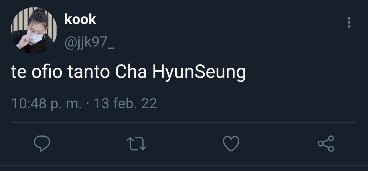Toggle the heart to favorite kook's tweet
Screen dimensions: 368x171
point(231,144)
